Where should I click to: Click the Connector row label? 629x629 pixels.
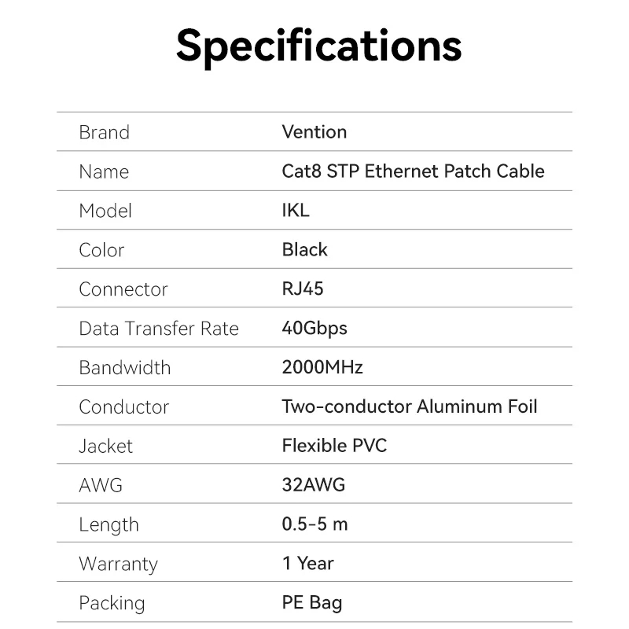[x=123, y=289]
